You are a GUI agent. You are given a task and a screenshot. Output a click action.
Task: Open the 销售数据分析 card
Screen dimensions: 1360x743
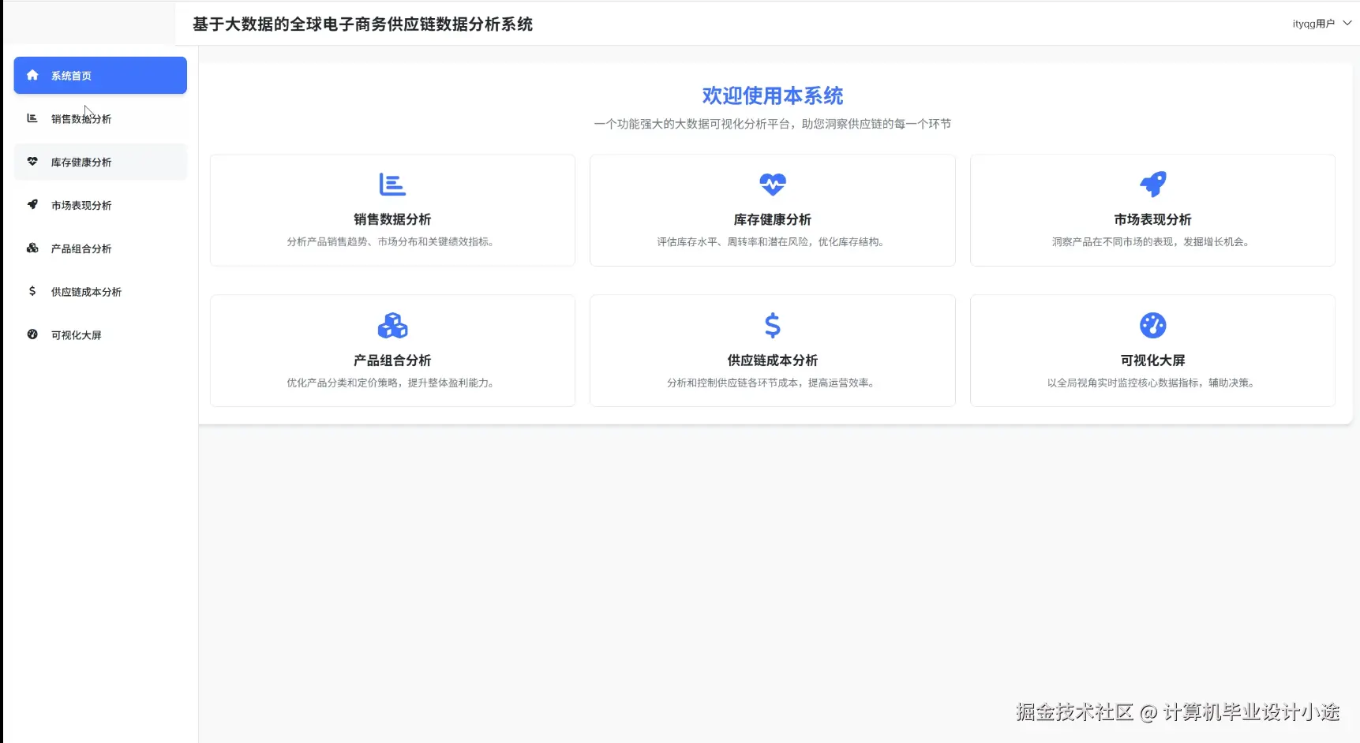[392, 210]
